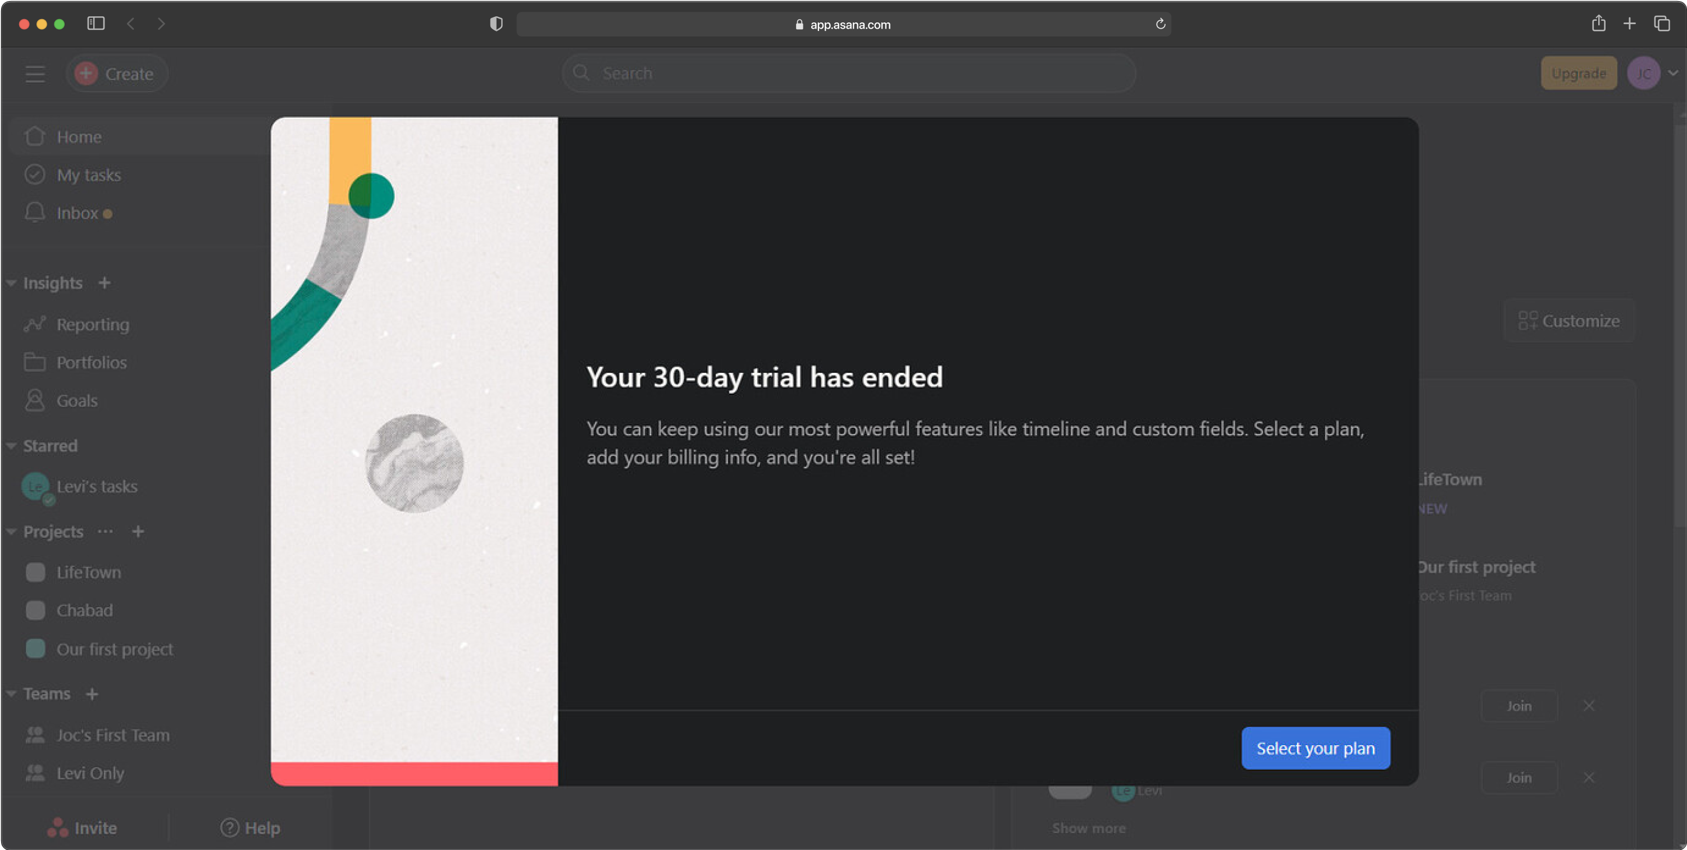Screen dimensions: 1687x850
Task: Click the Levi avatar in Starred
Action: (36, 487)
